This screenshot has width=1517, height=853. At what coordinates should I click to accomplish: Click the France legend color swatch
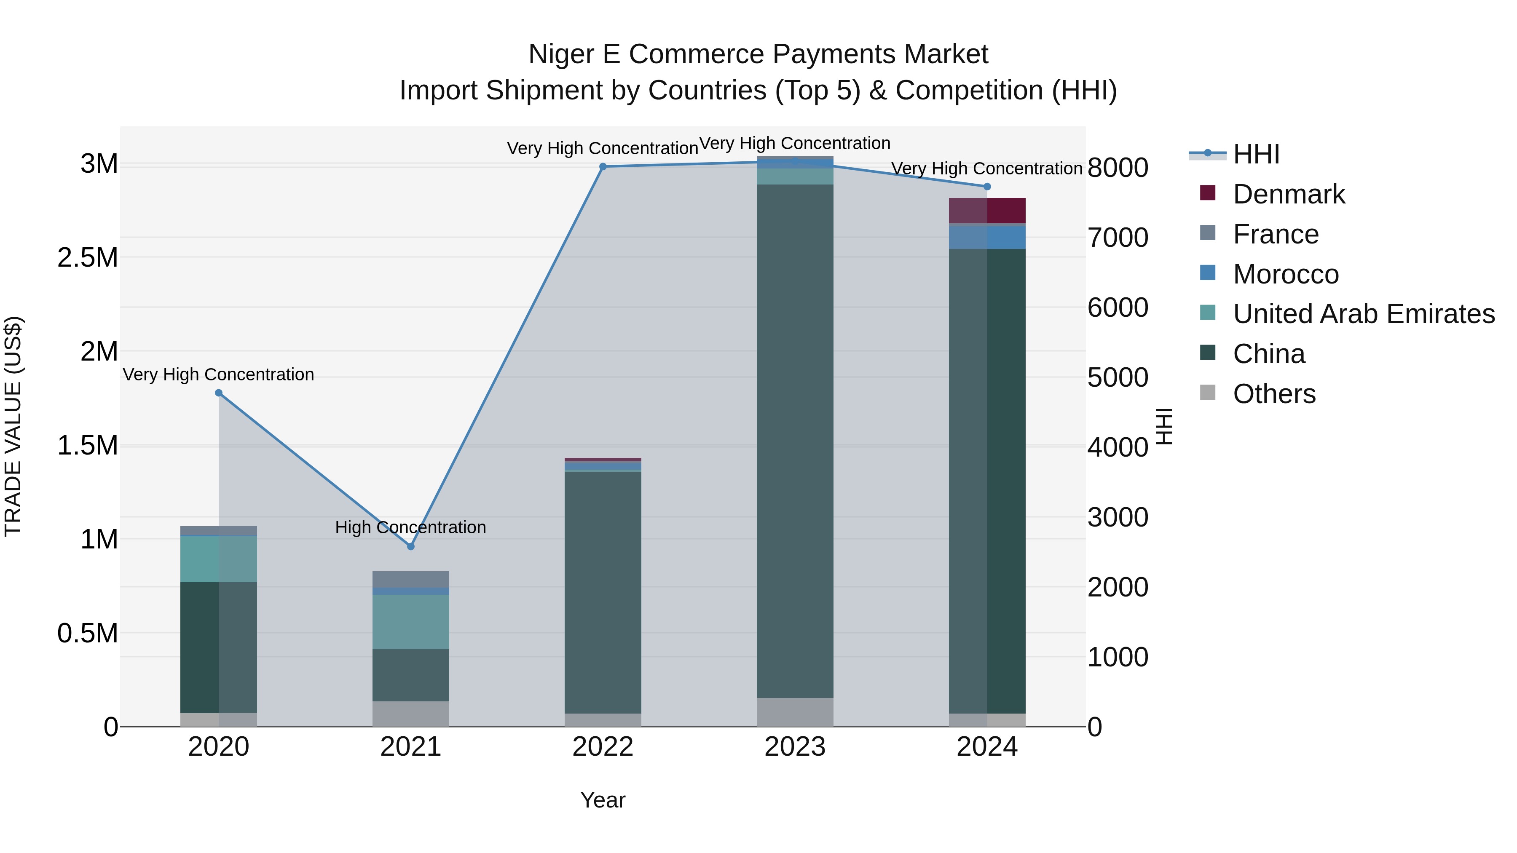pos(1207,233)
